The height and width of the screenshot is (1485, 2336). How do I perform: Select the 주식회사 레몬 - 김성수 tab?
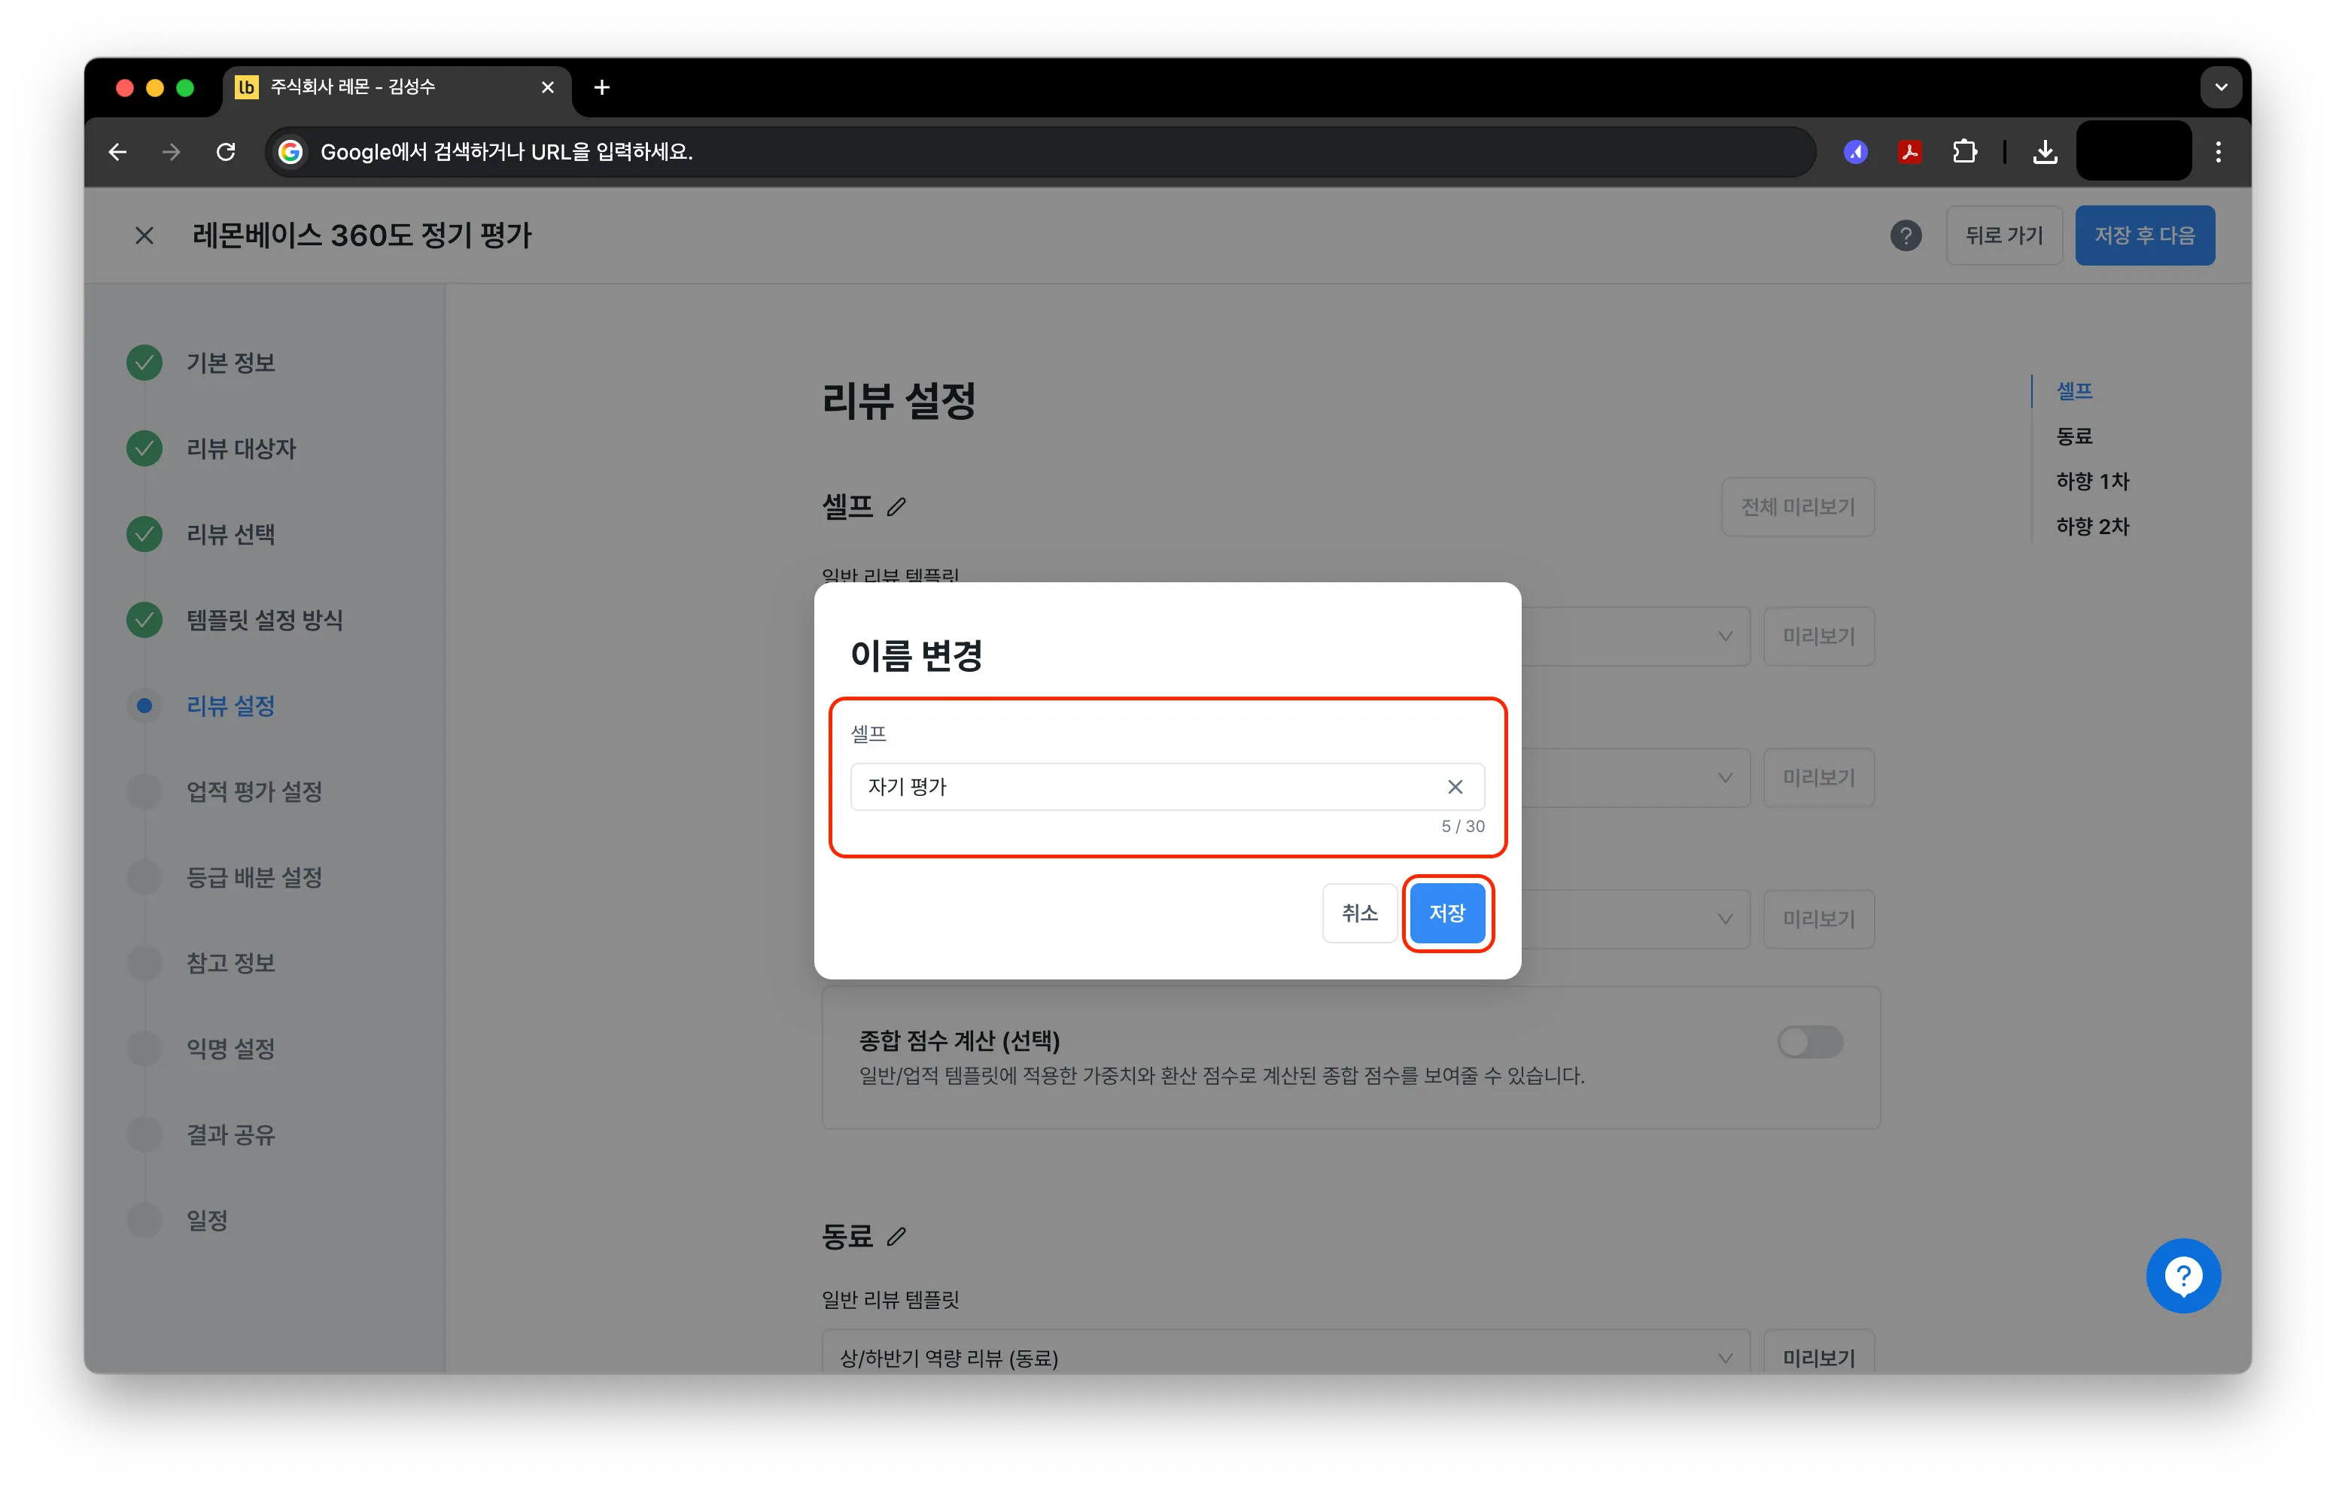pyautogui.click(x=398, y=87)
